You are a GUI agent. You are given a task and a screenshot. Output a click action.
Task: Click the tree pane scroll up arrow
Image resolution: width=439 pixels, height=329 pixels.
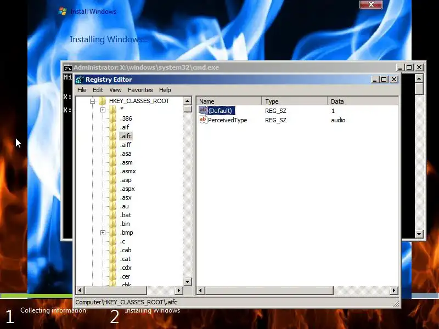tap(187, 101)
